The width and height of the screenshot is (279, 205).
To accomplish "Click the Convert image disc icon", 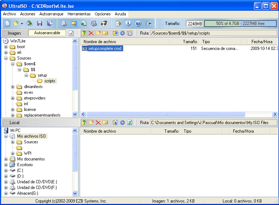I will [84, 24].
